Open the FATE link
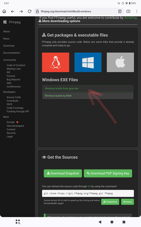 tap(9, 104)
